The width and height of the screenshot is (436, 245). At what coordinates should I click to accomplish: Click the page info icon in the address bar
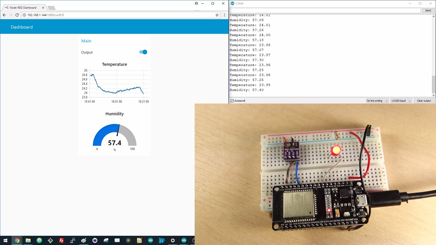24,15
